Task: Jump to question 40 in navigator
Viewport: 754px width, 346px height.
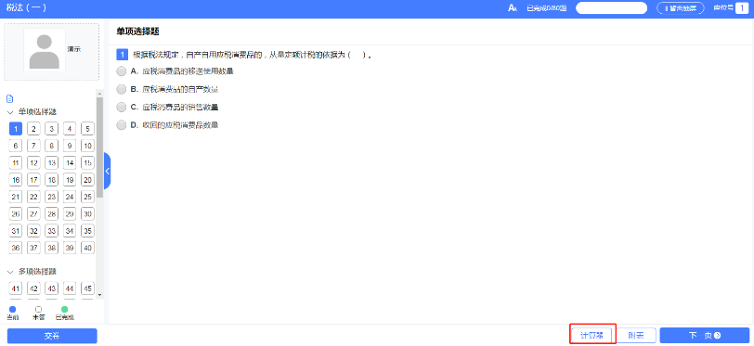Action: pos(87,248)
